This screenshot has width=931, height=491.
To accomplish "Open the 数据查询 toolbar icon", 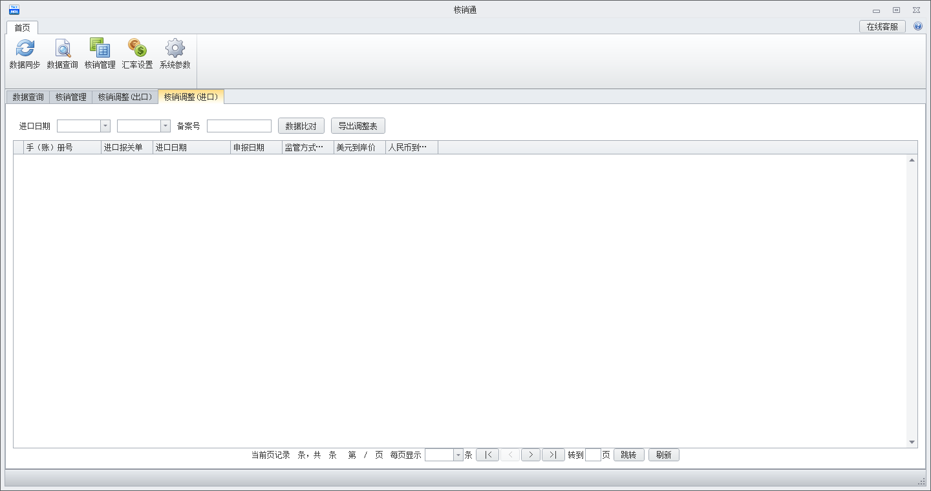I will coord(62,48).
